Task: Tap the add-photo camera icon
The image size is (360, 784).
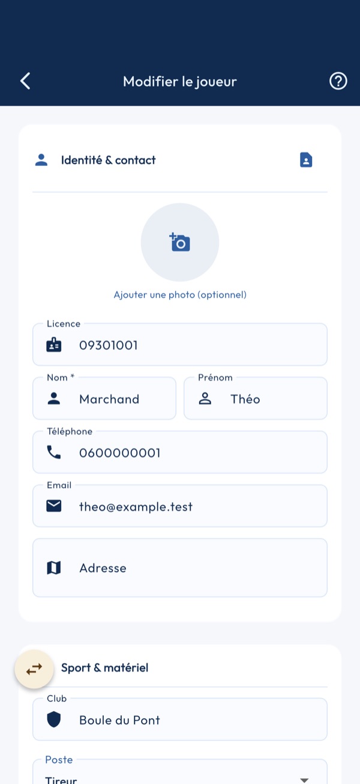Action: (180, 242)
